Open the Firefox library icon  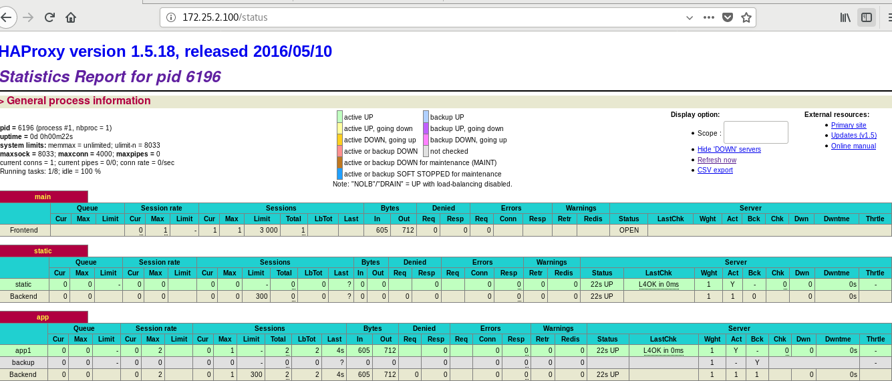pyautogui.click(x=845, y=17)
